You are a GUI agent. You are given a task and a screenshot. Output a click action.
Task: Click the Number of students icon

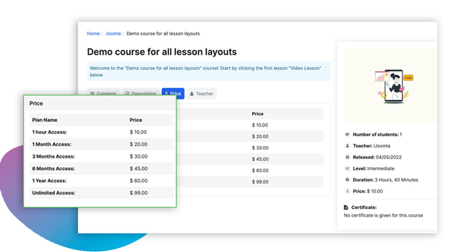click(x=347, y=134)
